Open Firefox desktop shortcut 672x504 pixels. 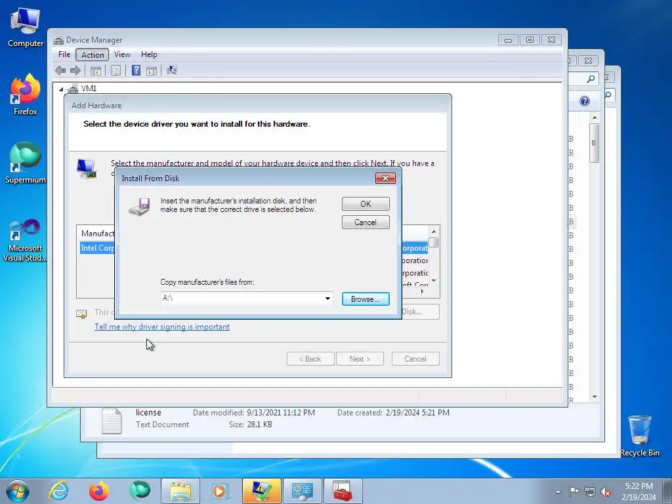26,94
